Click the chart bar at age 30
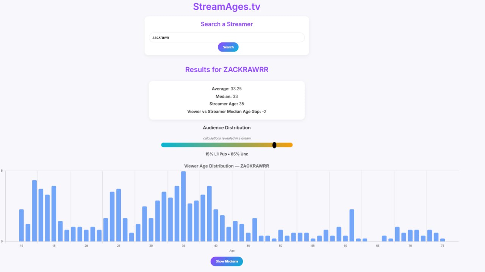485x272 pixels. tap(151, 230)
